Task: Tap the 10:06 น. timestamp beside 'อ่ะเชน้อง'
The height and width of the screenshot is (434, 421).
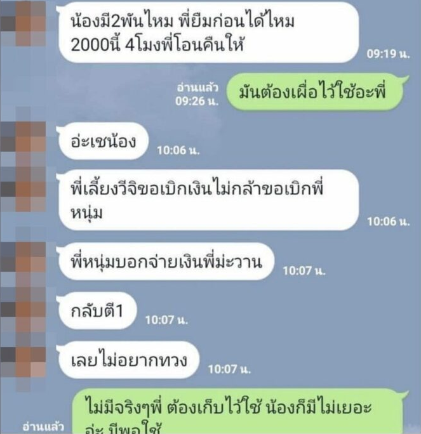Action: pyautogui.click(x=178, y=150)
